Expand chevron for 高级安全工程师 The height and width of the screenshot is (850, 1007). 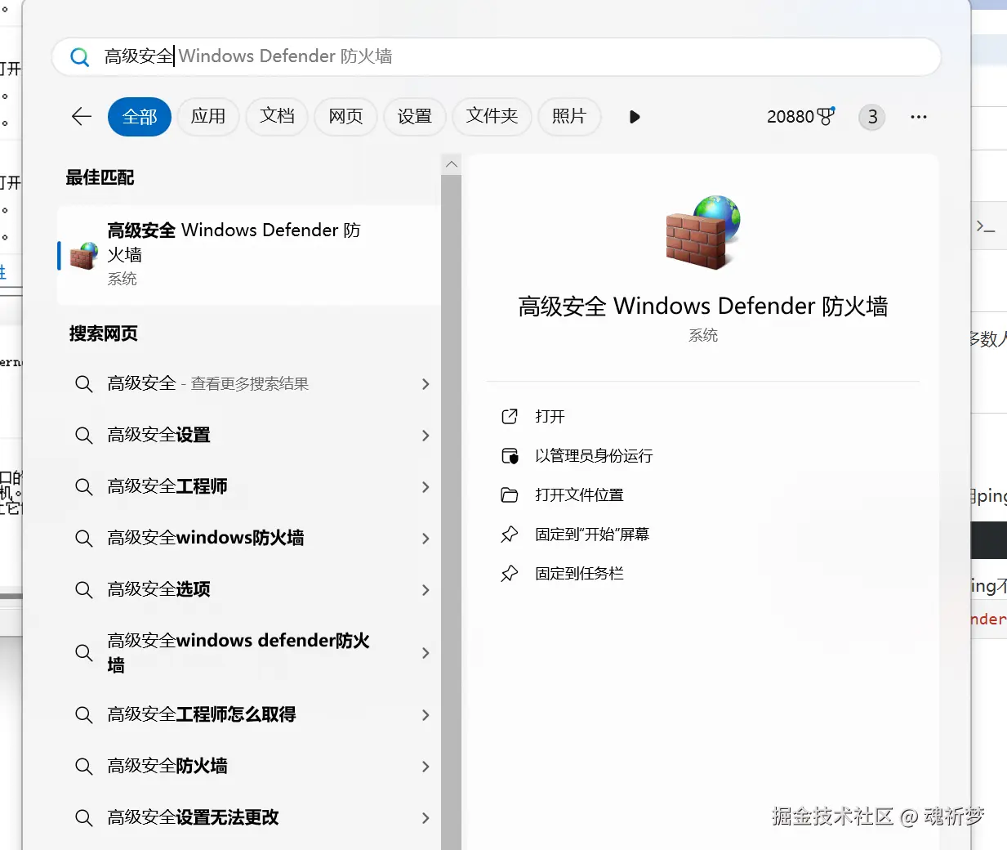tap(426, 487)
